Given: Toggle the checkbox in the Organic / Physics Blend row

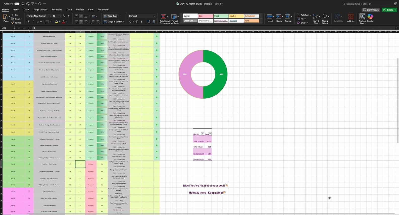Looking at the screenshot, I should (x=157, y=152).
